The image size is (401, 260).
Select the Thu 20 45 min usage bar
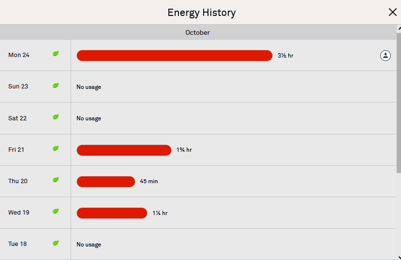pos(105,182)
